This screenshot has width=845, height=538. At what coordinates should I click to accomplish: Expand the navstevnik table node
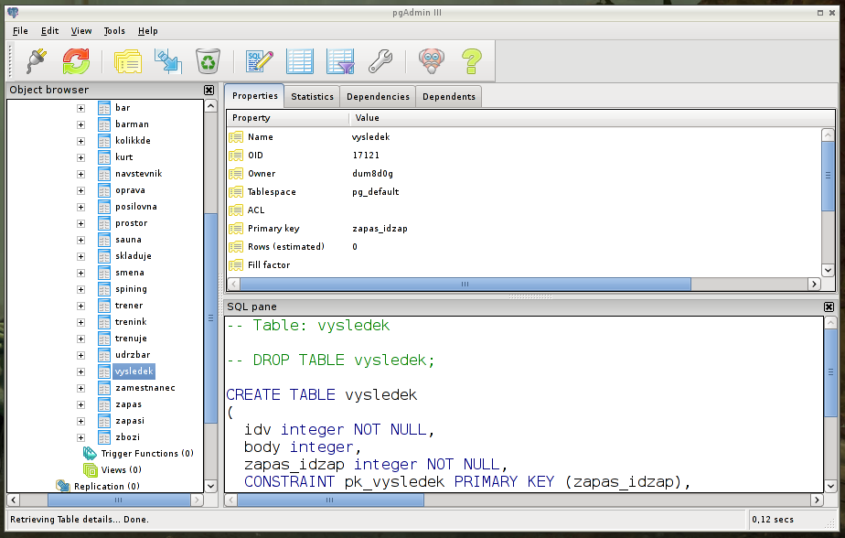coord(80,174)
